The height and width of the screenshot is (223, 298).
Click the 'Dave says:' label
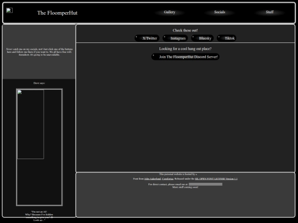click(39, 83)
